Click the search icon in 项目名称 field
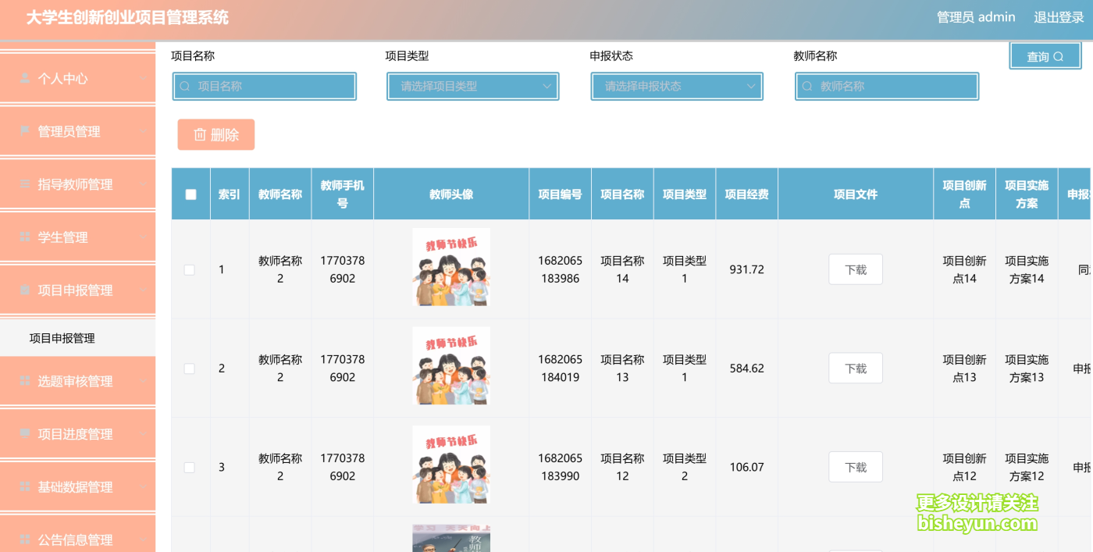 185,87
